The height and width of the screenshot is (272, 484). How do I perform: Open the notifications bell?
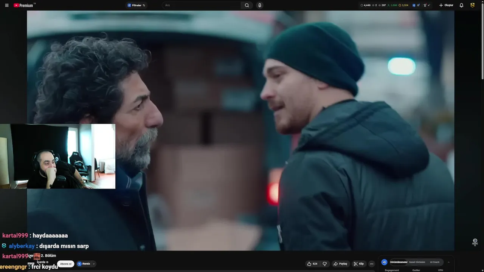pos(461,5)
